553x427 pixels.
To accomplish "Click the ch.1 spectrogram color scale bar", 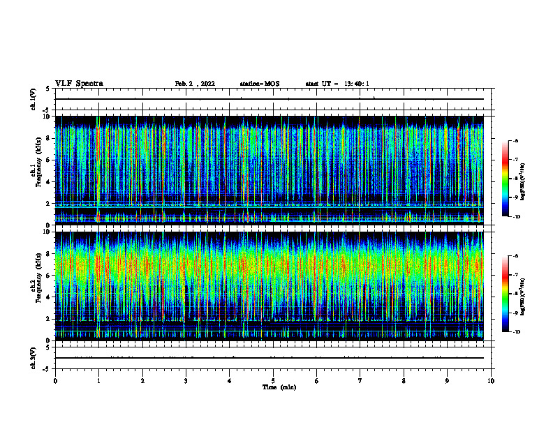I will 506,179.
